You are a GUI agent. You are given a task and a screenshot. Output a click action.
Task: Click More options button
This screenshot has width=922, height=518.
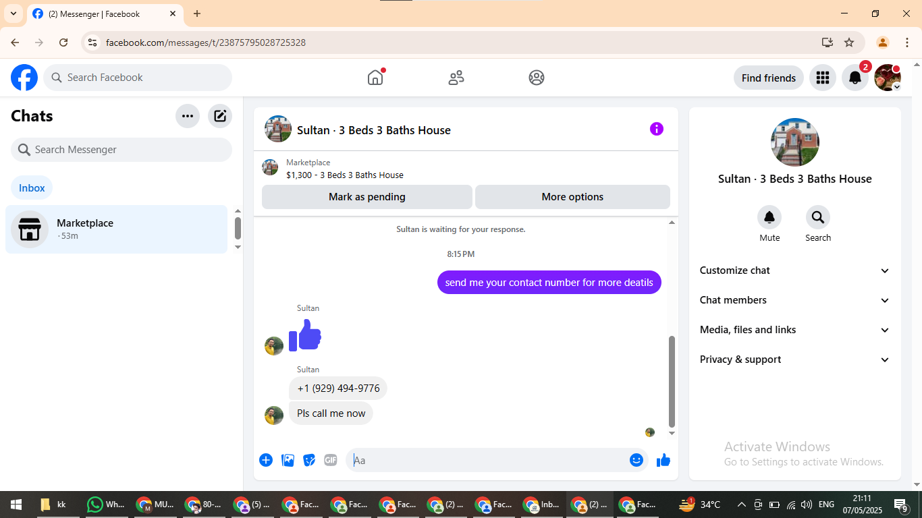pyautogui.click(x=572, y=197)
